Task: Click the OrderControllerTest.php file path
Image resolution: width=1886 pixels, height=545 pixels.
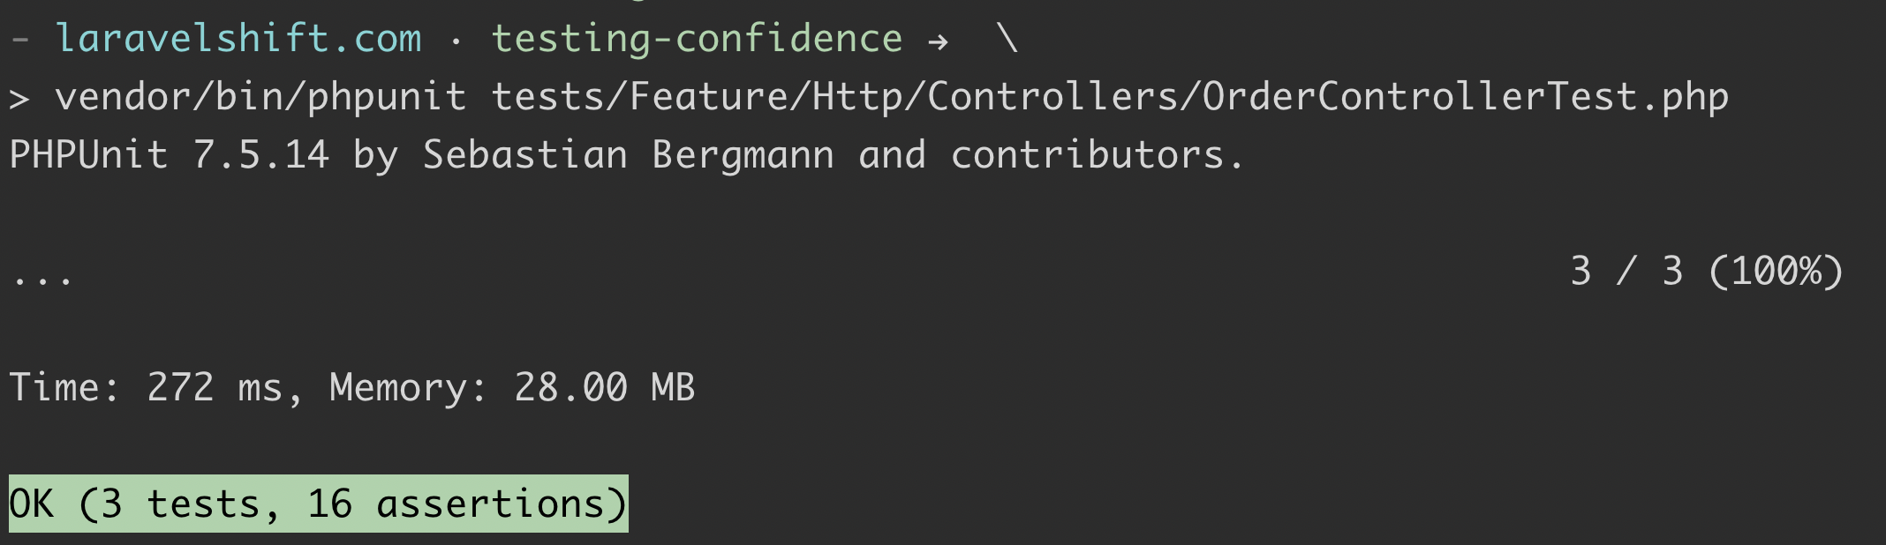Action: [x=1466, y=97]
